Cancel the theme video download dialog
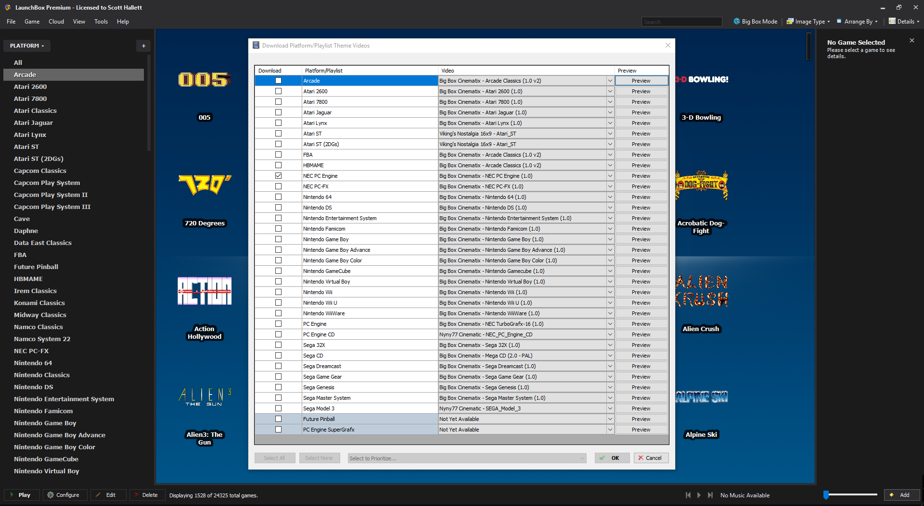924x506 pixels. point(651,458)
